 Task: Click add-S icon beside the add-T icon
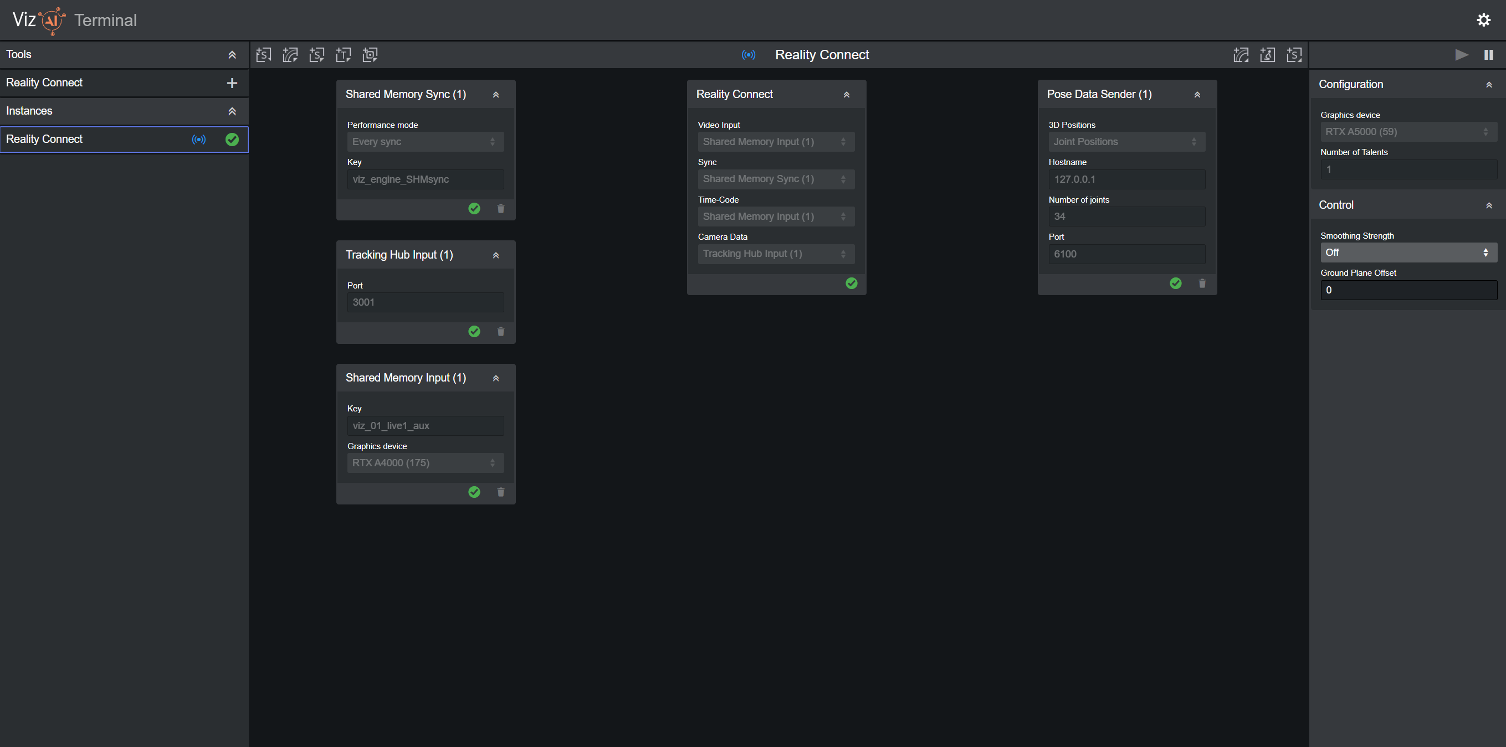tap(317, 55)
